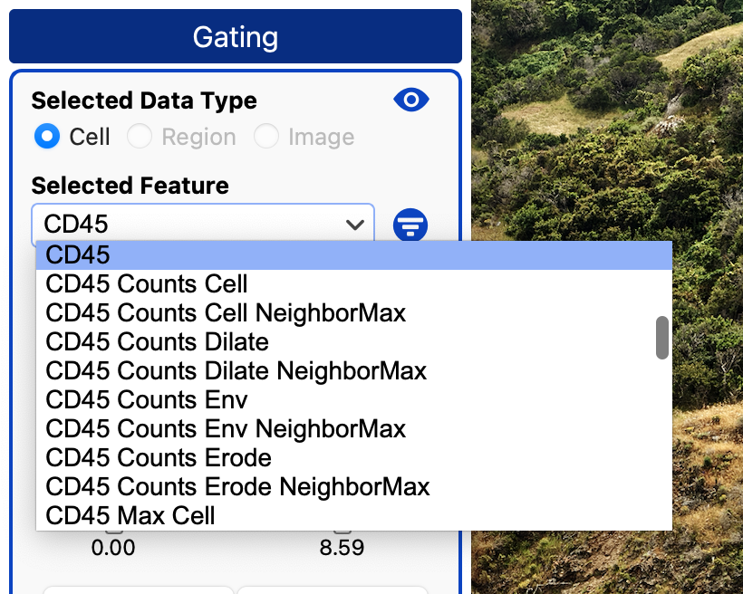The height and width of the screenshot is (594, 743).
Task: Select the Cell radio button
Action: [x=47, y=136]
